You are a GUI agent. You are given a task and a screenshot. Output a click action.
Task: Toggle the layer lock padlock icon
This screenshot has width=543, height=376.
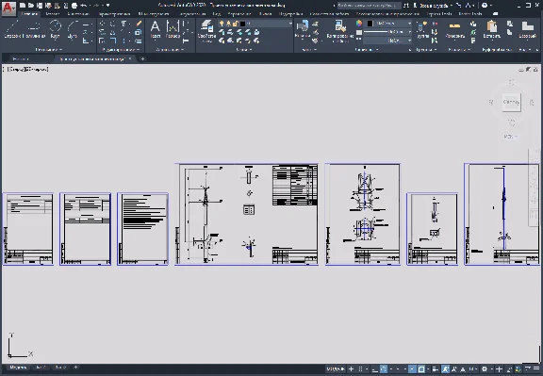[235, 24]
